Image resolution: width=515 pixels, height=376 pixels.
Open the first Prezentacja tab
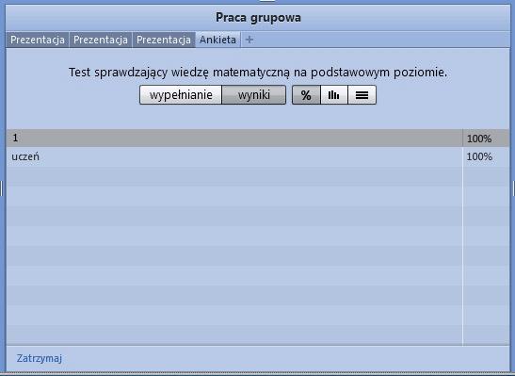click(38, 40)
